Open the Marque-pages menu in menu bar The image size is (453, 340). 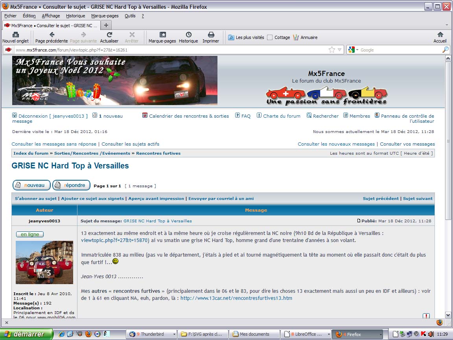click(x=105, y=16)
